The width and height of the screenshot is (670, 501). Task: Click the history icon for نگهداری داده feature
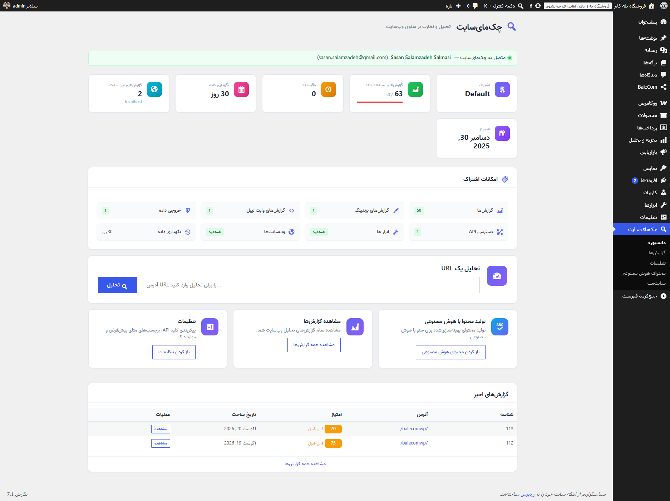coord(188,232)
